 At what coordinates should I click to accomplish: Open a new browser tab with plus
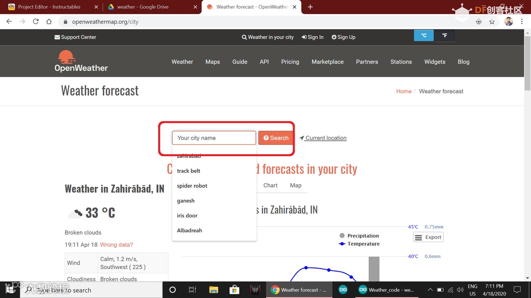pos(310,7)
